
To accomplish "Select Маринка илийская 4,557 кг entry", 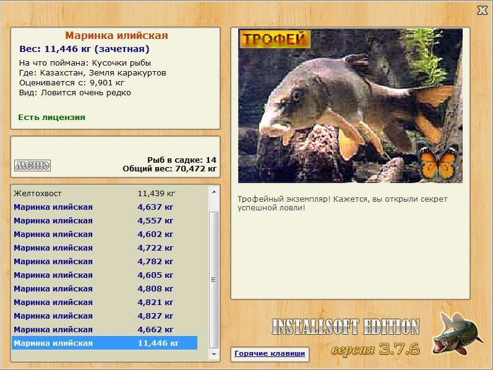I will pos(105,220).
